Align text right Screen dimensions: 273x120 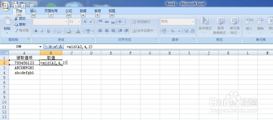[x=113, y=31]
